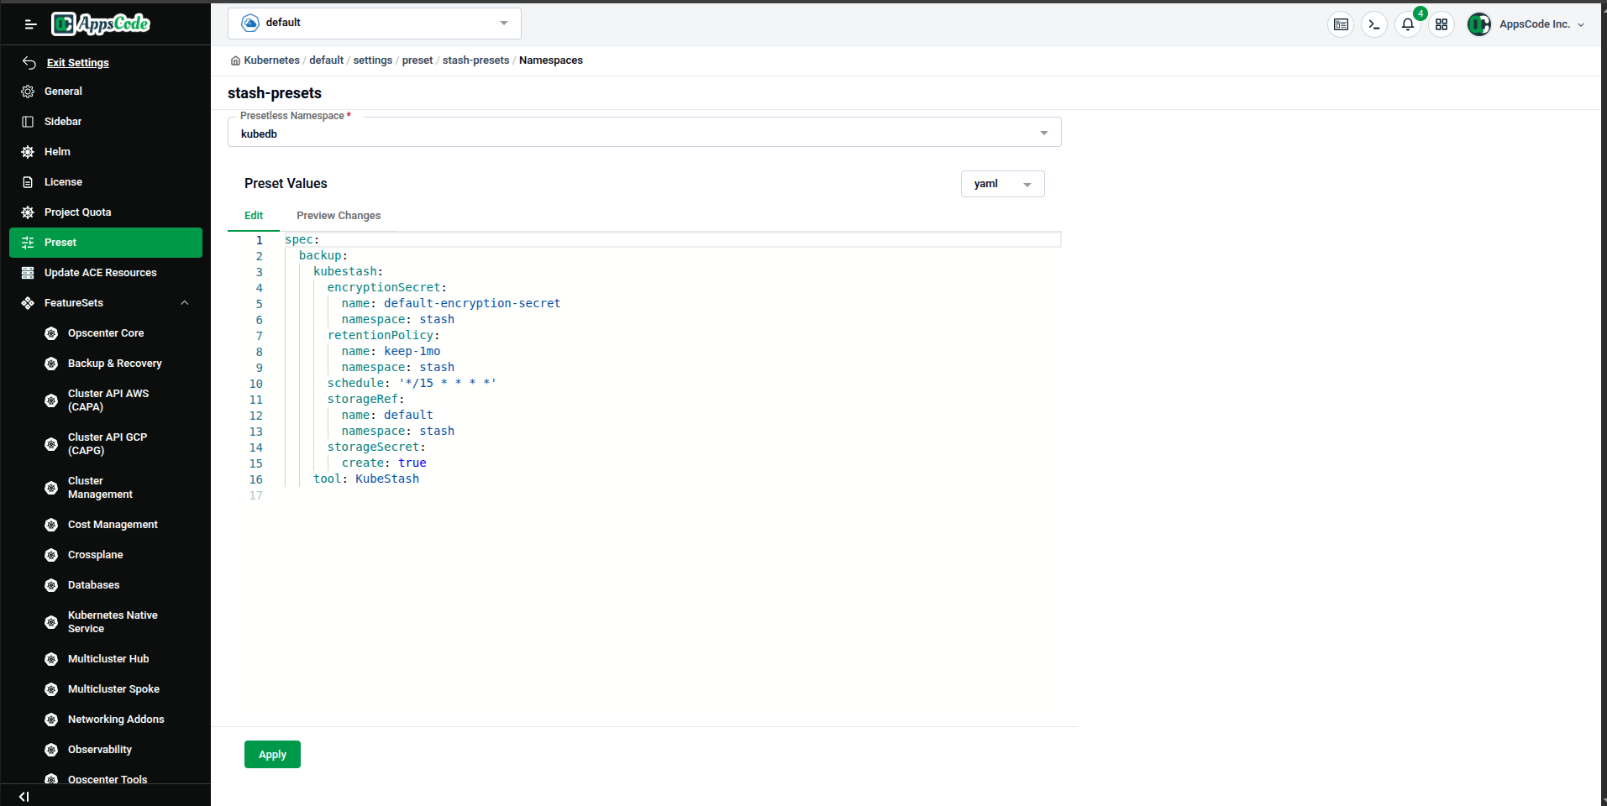Switch to the Preview Changes tab
The height and width of the screenshot is (806, 1607).
click(338, 215)
